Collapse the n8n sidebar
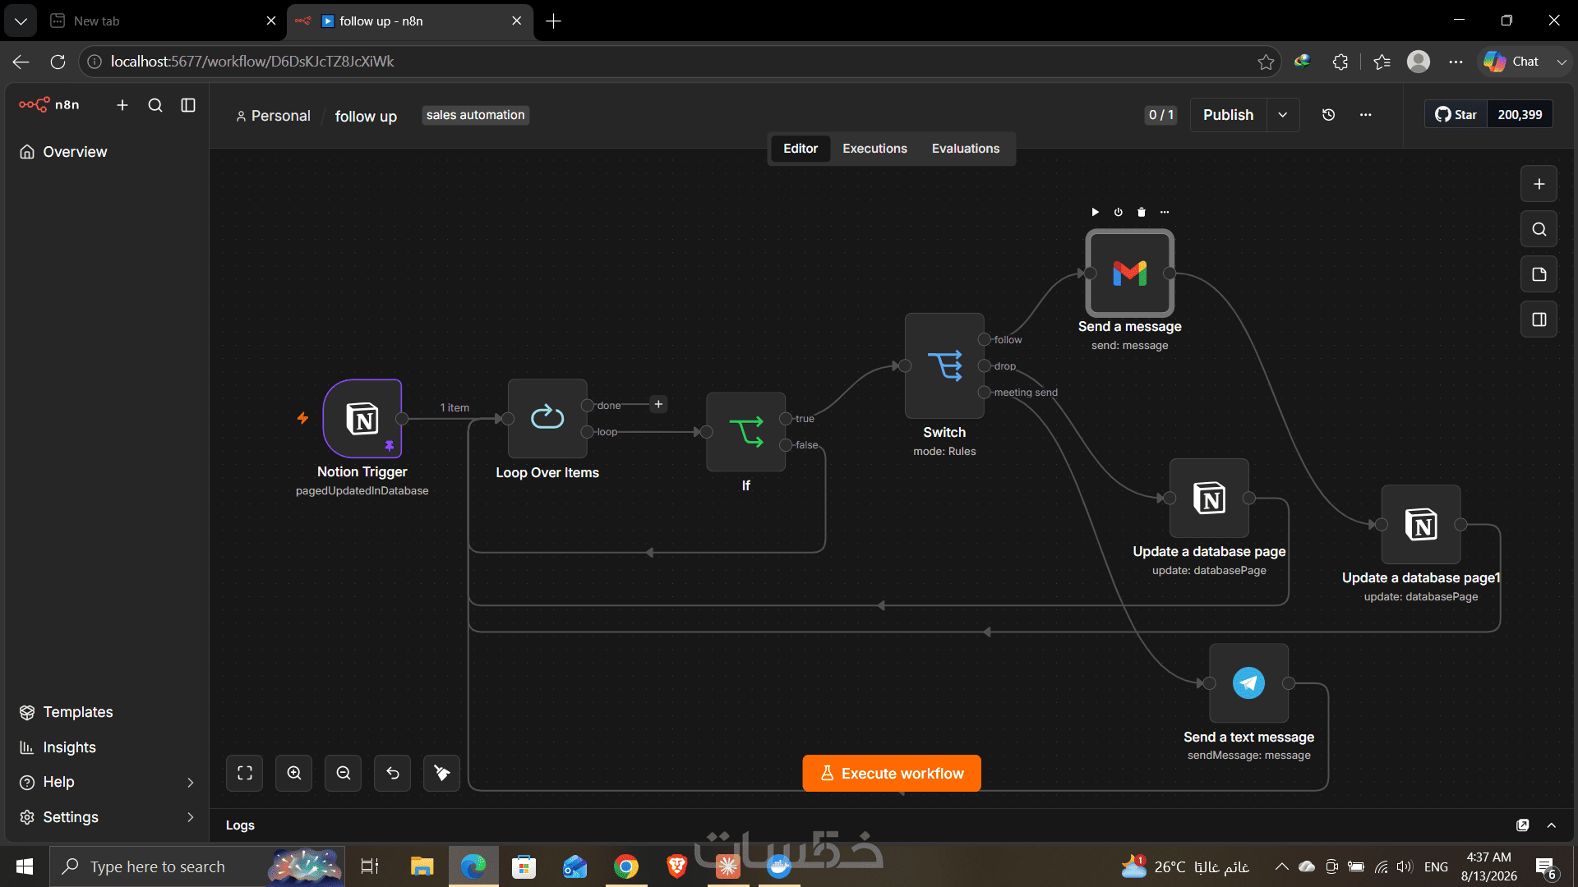 point(188,105)
